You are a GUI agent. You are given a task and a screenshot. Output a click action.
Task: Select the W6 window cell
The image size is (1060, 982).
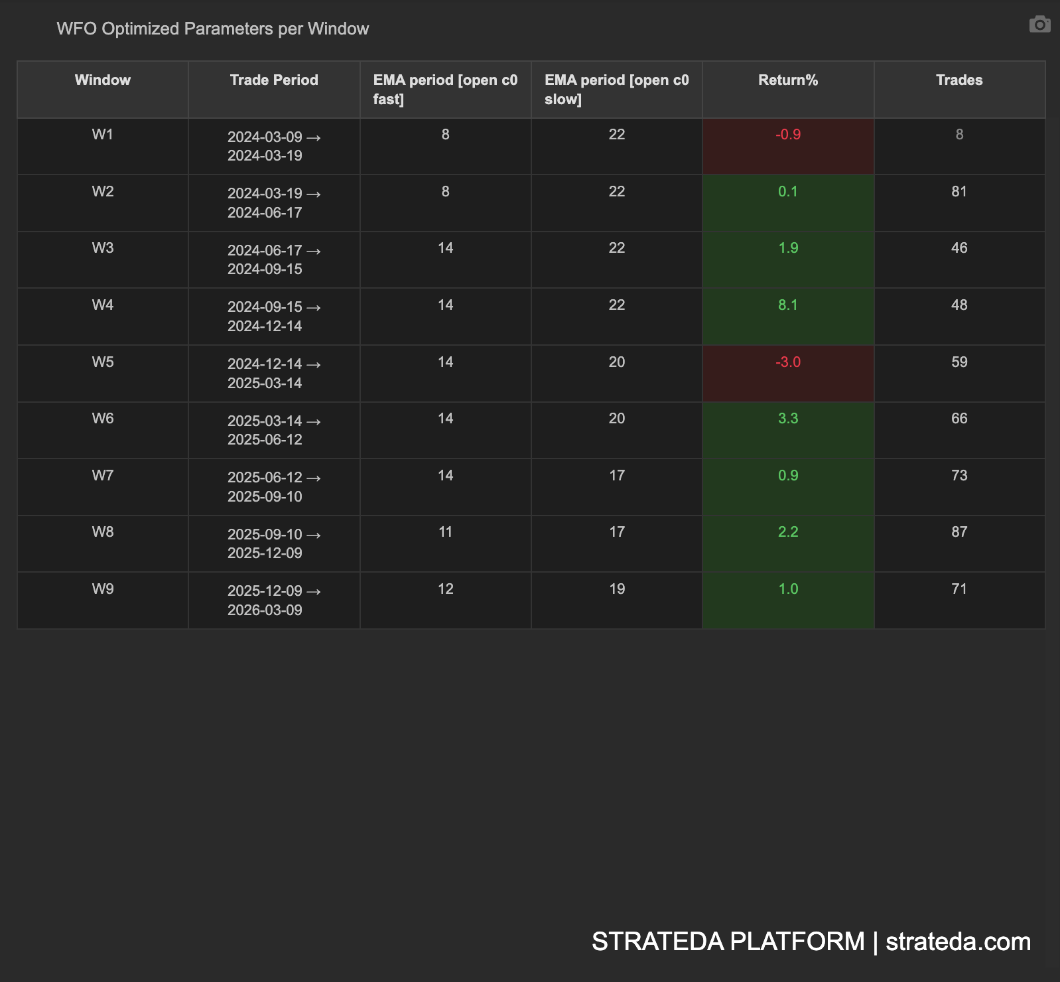[103, 430]
